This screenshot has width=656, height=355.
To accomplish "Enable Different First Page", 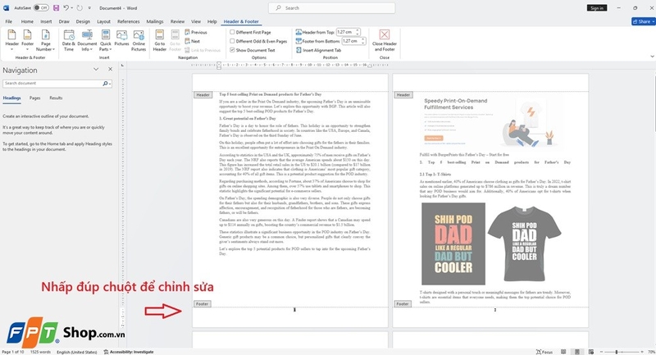I will 250,32.
